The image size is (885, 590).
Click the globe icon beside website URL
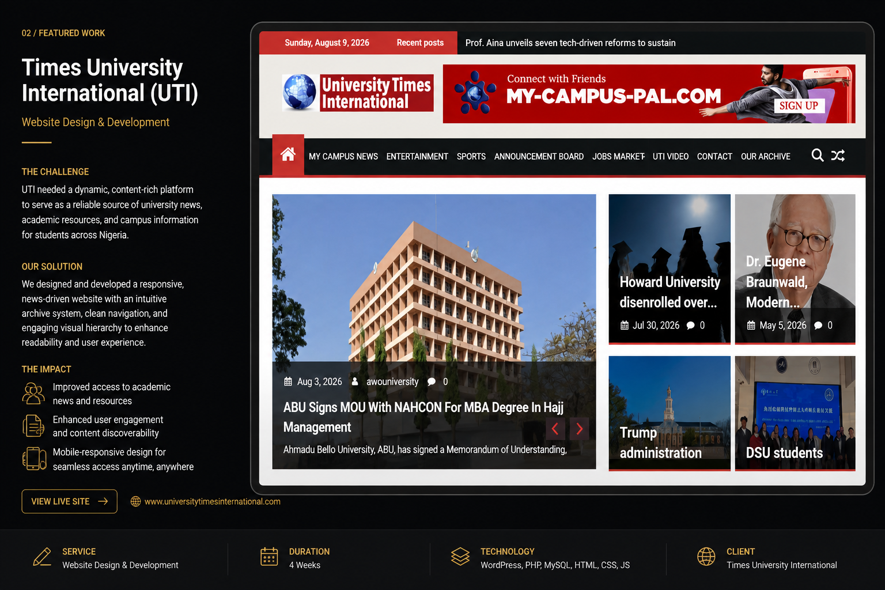click(136, 501)
